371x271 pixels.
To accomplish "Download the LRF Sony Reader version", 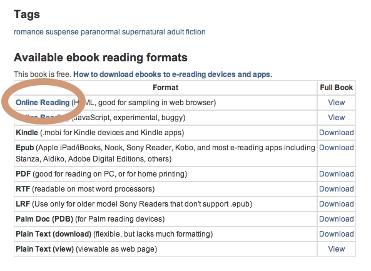I will 337,204.
